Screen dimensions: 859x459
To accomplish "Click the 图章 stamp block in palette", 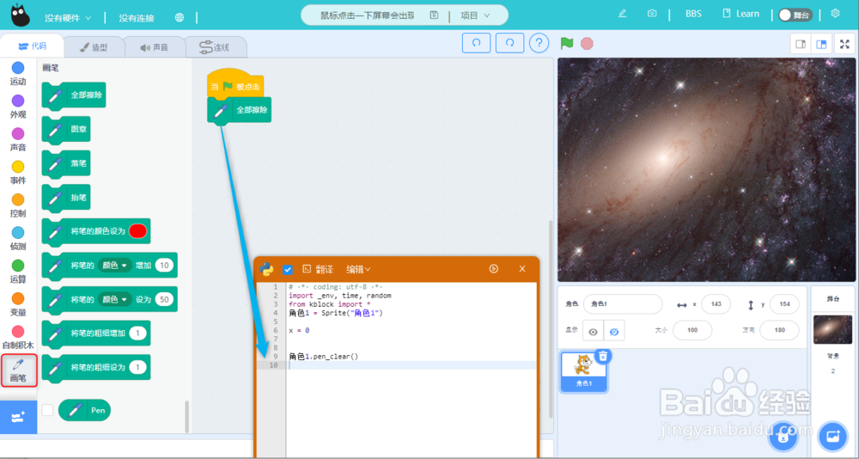I will 66,130.
